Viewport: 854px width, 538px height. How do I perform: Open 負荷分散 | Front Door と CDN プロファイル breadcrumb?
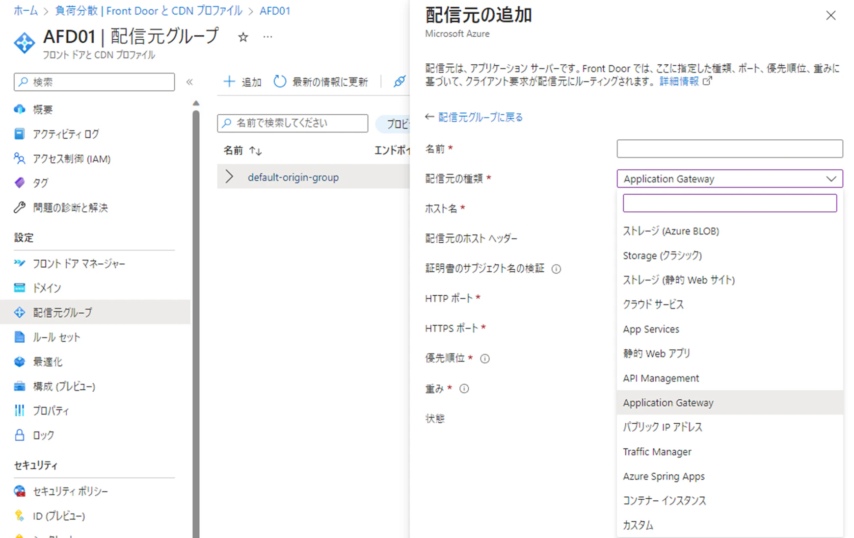tap(149, 10)
